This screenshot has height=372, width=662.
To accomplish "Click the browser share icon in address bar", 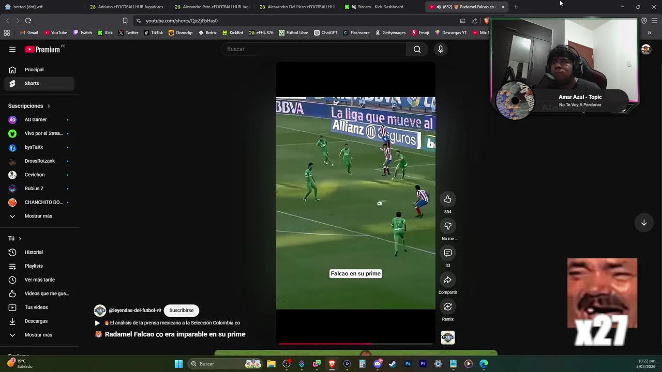I will click(474, 21).
